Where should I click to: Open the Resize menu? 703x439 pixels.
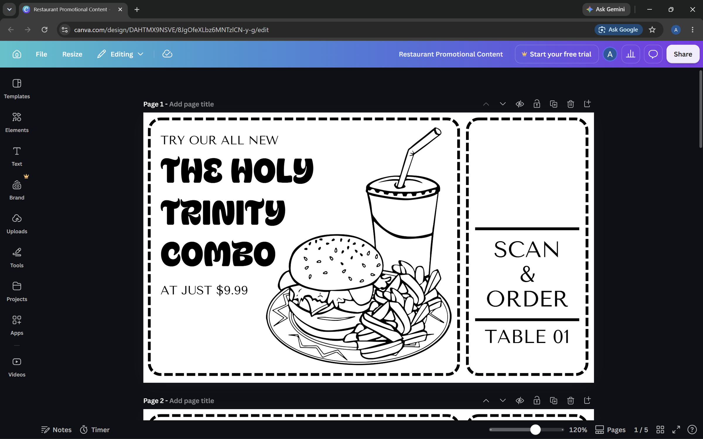coord(72,54)
